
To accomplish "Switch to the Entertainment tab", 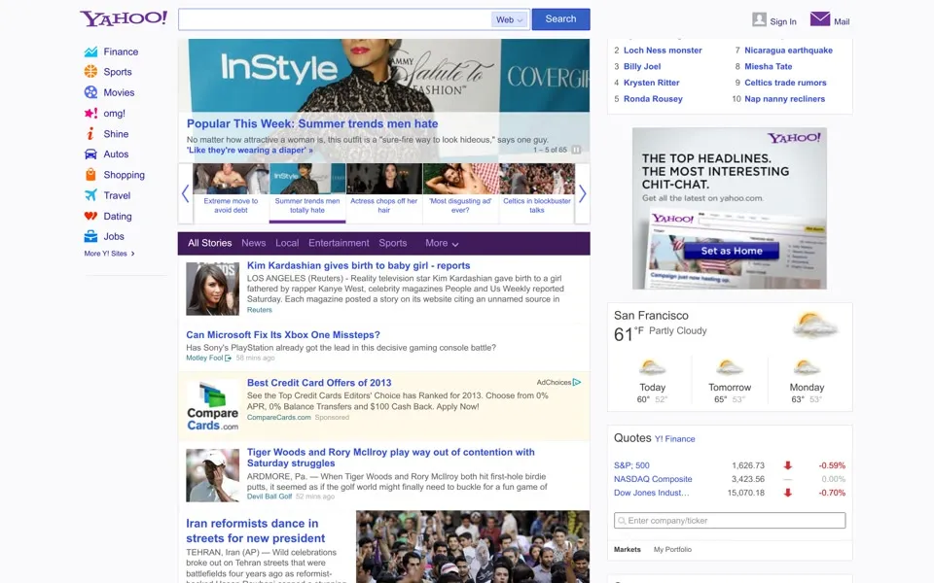I will click(339, 243).
